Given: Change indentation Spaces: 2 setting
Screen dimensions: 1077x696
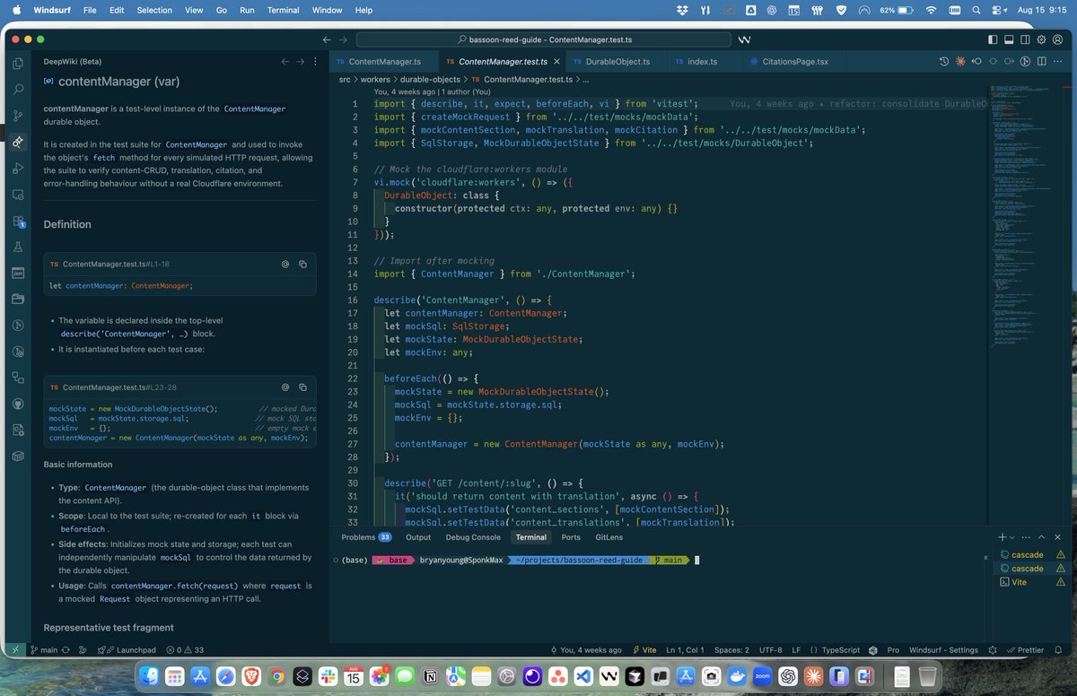Looking at the screenshot, I should point(732,650).
